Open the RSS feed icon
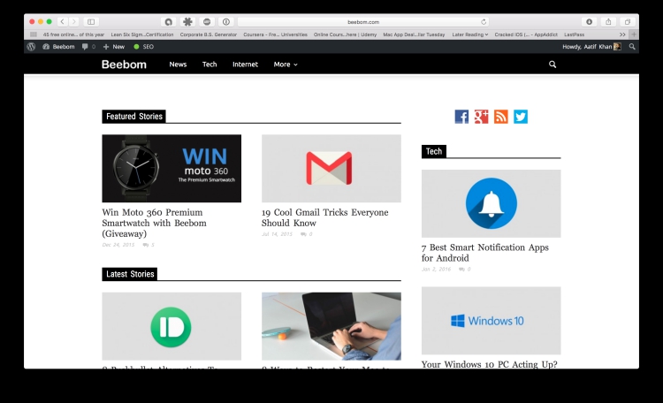The width and height of the screenshot is (663, 403). tap(500, 117)
